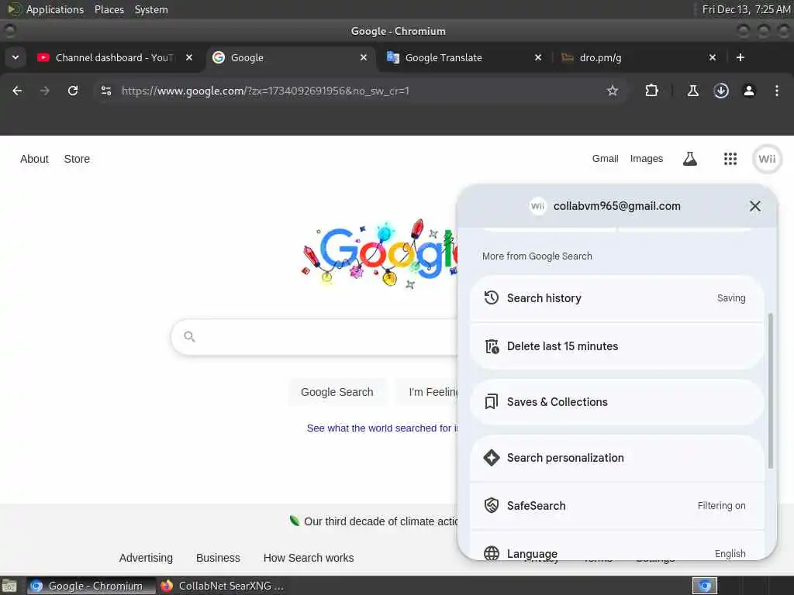Go back using the browser back arrow
The image size is (794, 595).
click(17, 91)
